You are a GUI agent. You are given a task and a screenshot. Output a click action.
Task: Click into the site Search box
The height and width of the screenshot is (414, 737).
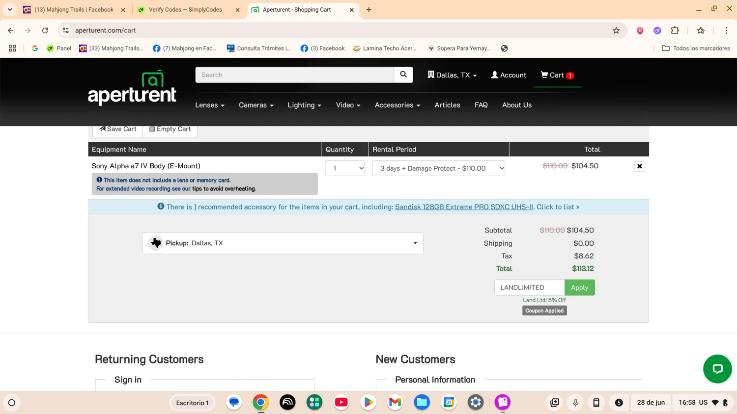point(295,75)
